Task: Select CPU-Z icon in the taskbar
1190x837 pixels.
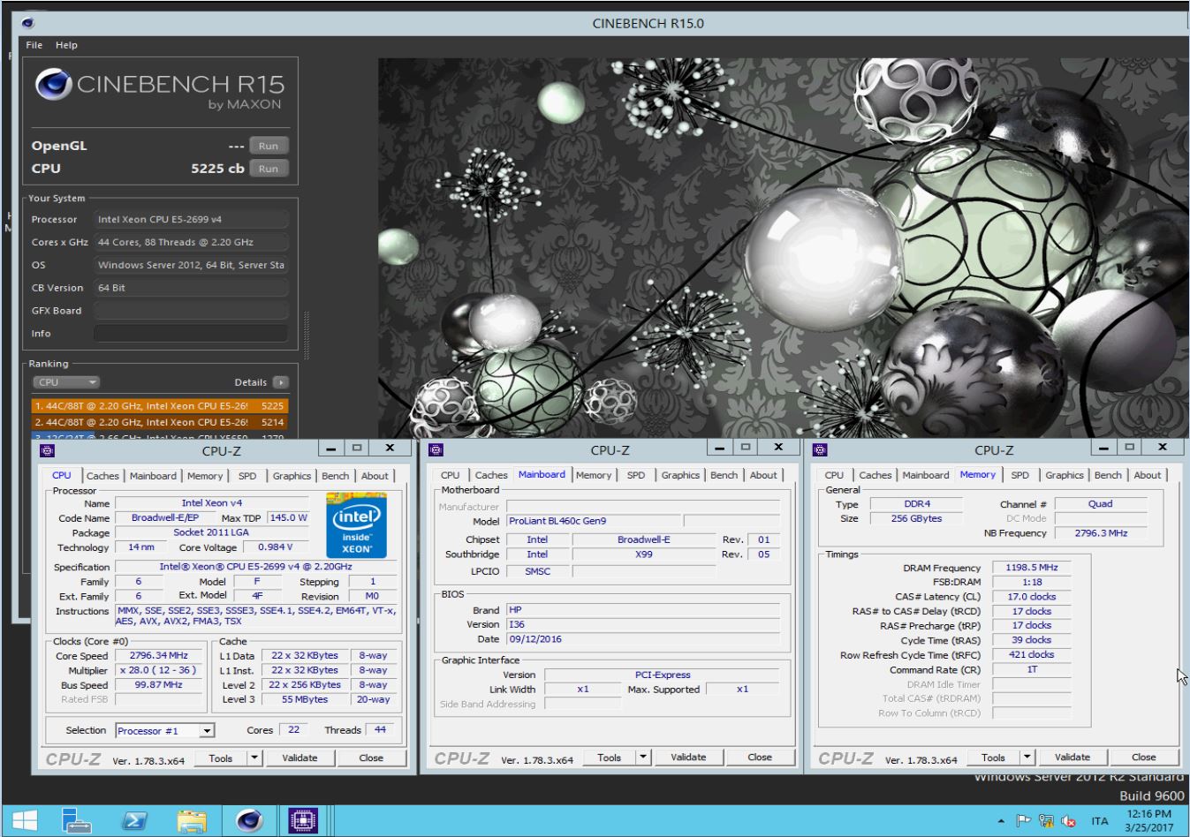Action: pos(303,821)
